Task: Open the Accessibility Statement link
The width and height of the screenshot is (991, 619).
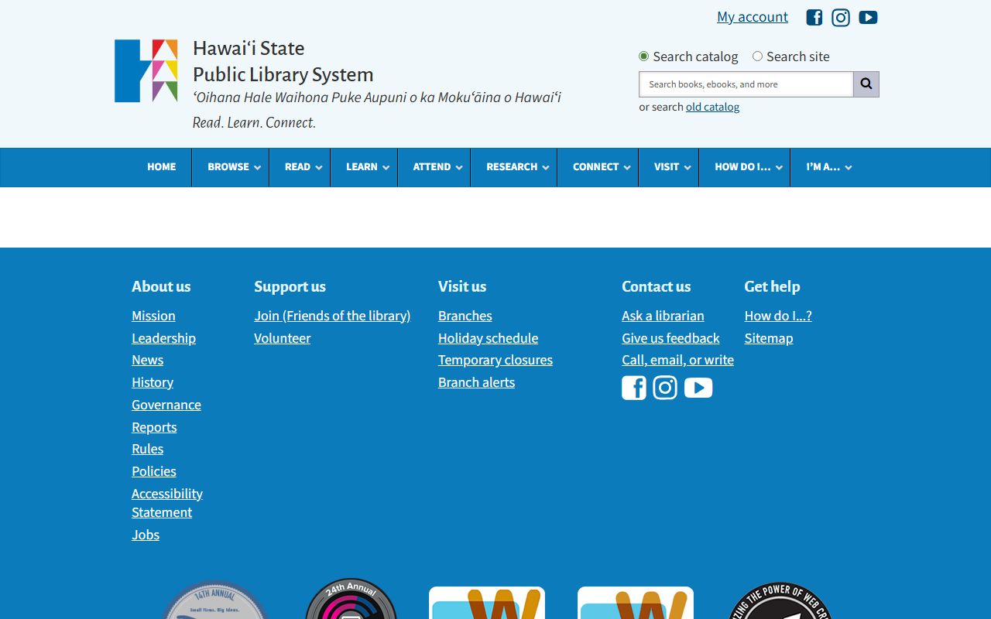Action: point(167,503)
